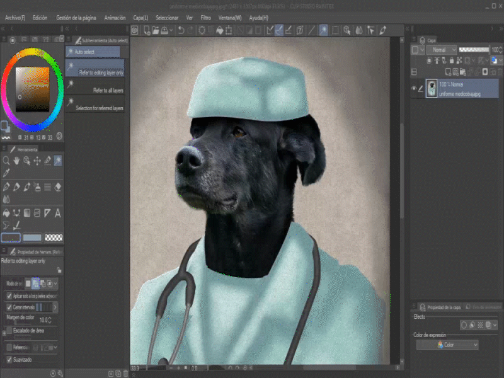The image size is (504, 378).
Task: Open the Archivo(F) menu
Action: (x=15, y=18)
